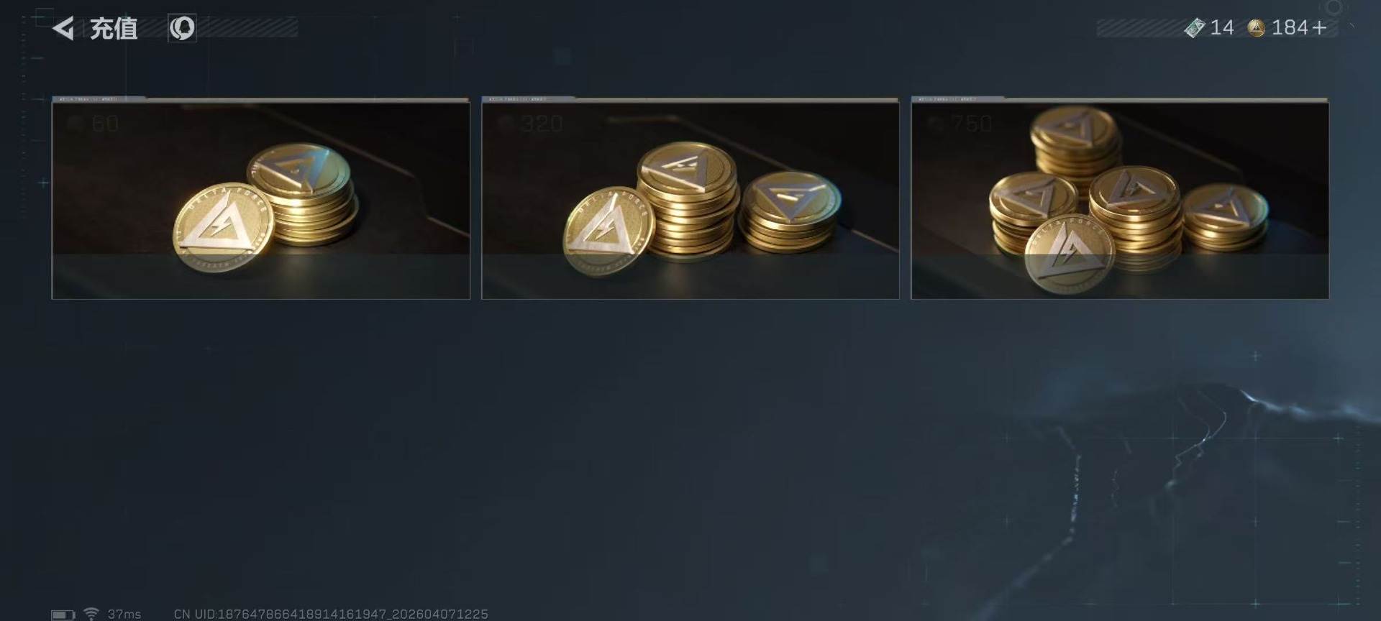Click the coin balance showing 184

click(x=1290, y=28)
